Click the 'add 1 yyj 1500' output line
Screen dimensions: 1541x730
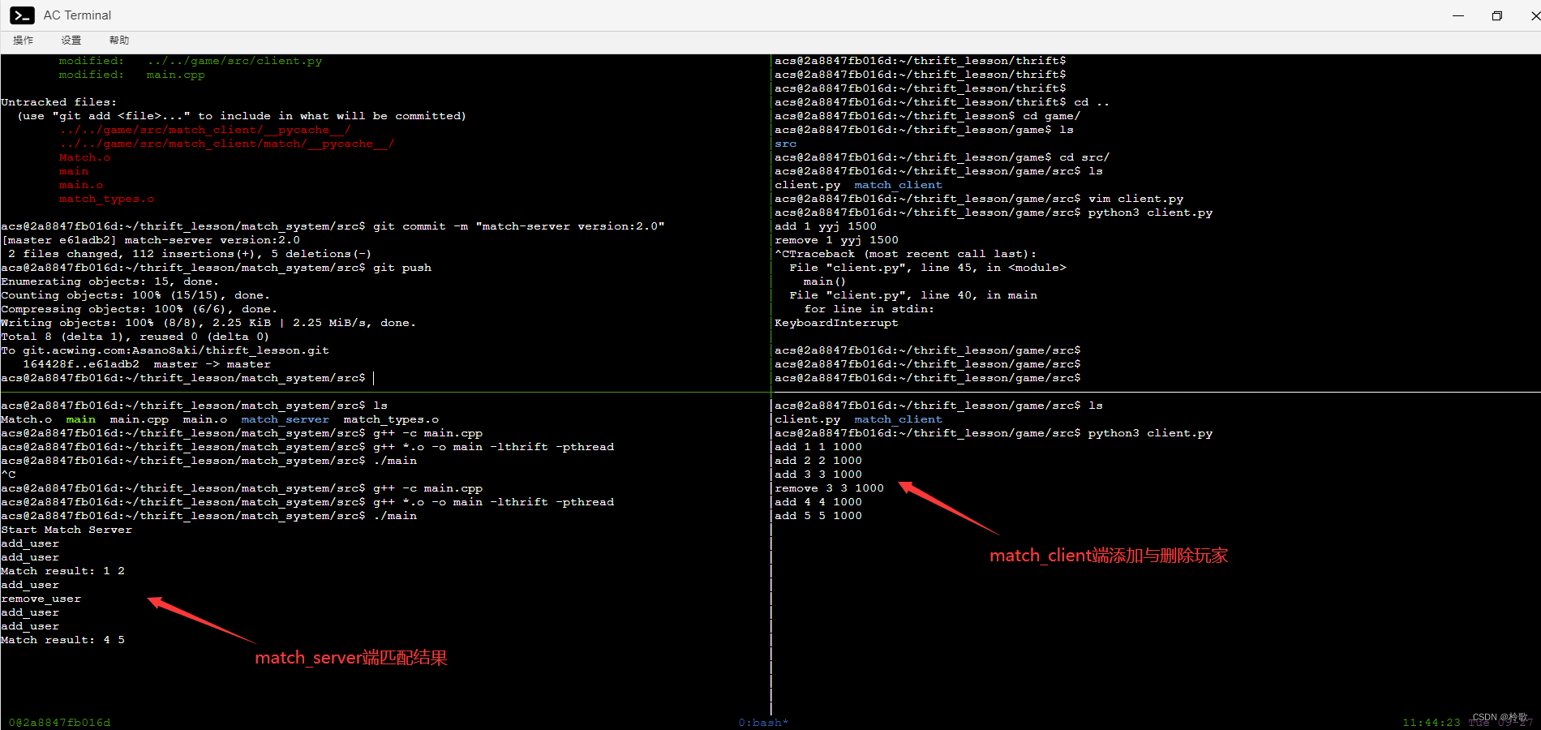click(826, 226)
